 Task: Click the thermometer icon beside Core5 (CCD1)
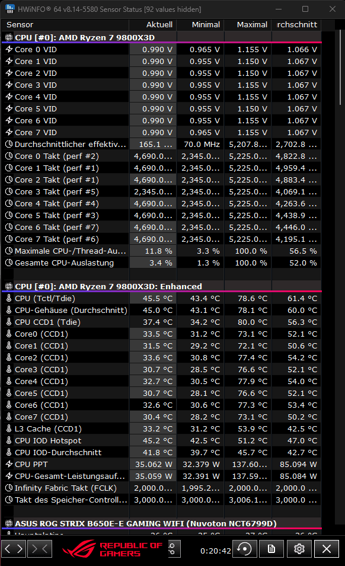(9, 393)
